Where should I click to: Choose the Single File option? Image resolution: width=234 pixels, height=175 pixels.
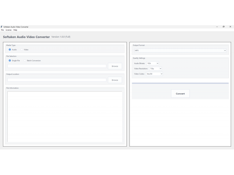click(x=10, y=61)
